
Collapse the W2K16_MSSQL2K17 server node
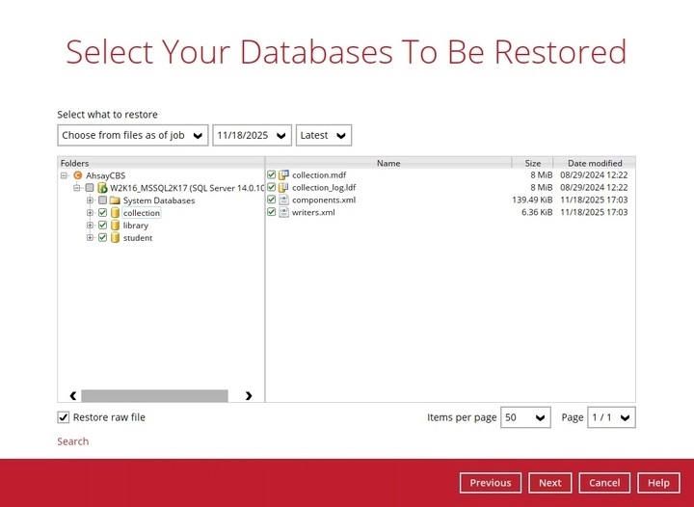[x=77, y=188]
